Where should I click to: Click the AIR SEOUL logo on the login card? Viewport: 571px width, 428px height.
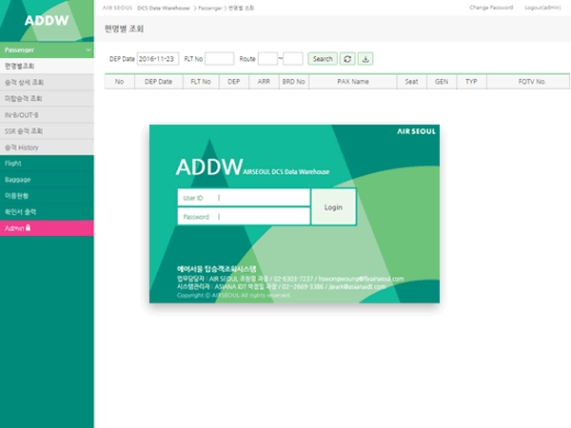[x=416, y=131]
